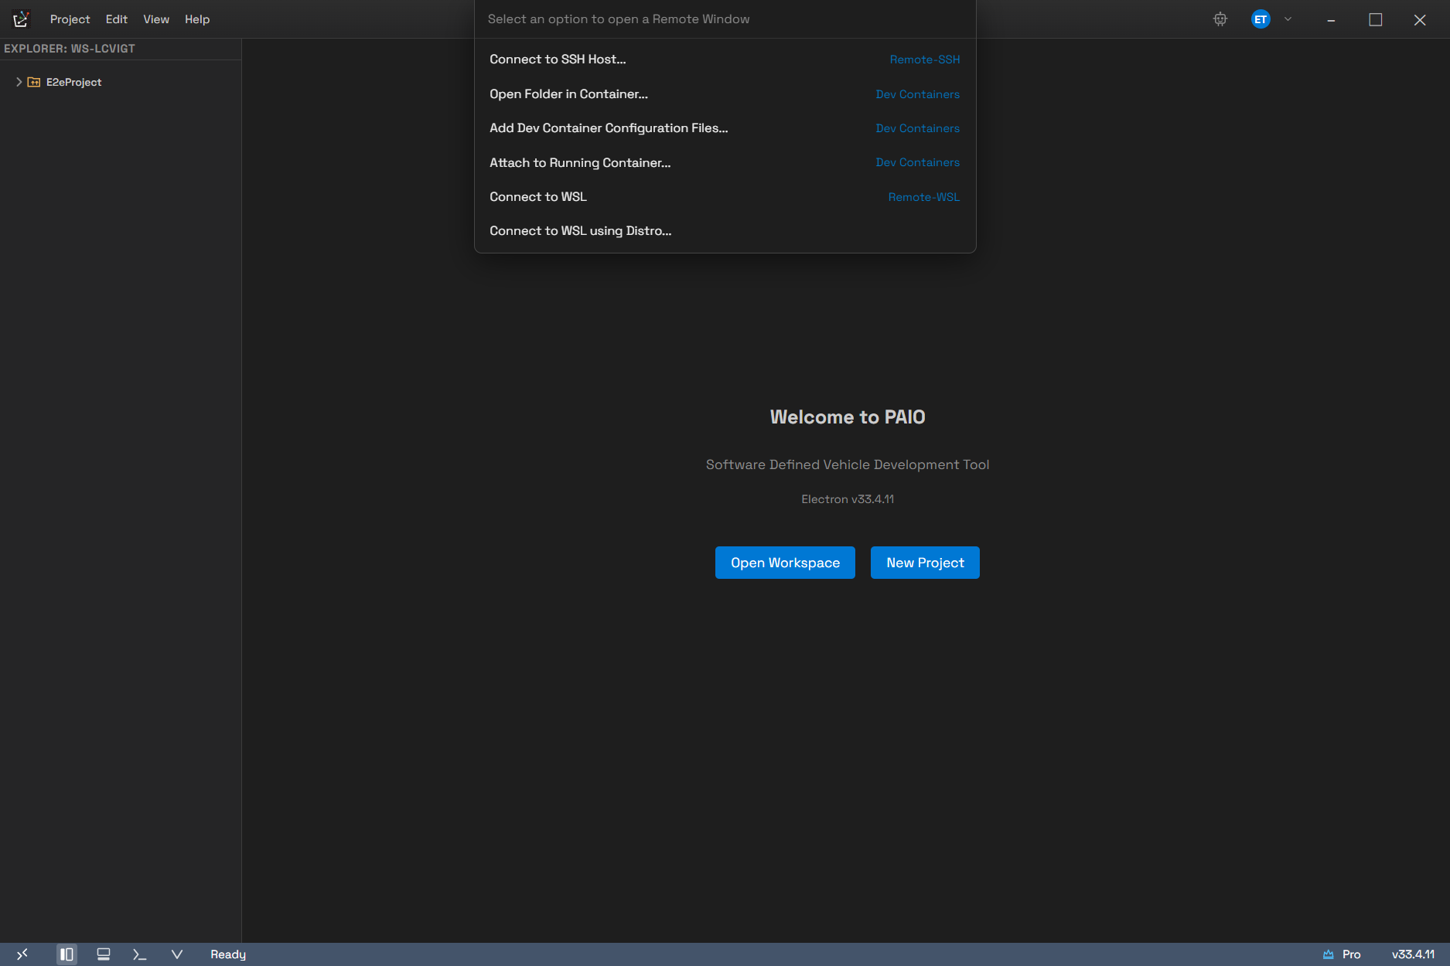Click the EXPLORER: WS-LCVIGT header

point(70,49)
